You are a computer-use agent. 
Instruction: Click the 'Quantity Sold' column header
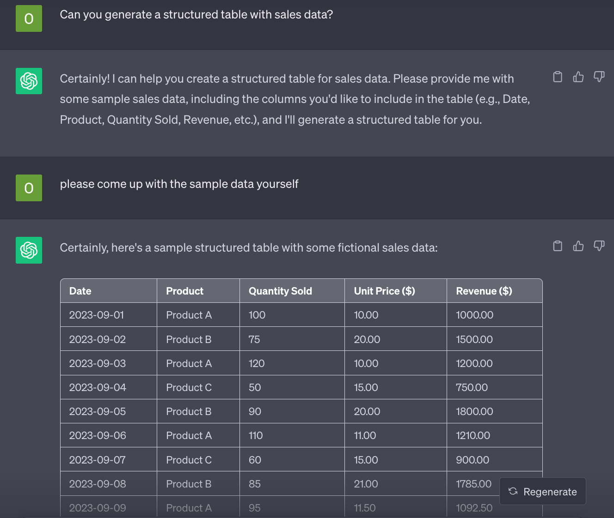[292, 291]
